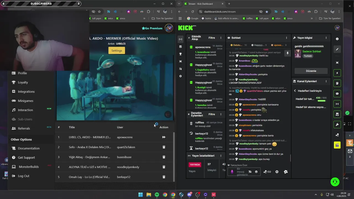
Task: Delete Sefo - Araba song from queue
Action: tap(164, 147)
